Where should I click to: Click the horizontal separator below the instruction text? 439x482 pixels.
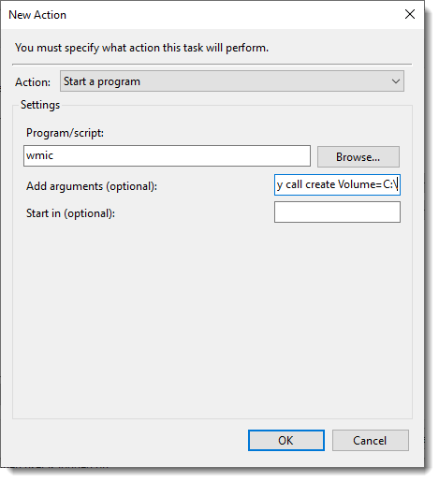(212, 65)
